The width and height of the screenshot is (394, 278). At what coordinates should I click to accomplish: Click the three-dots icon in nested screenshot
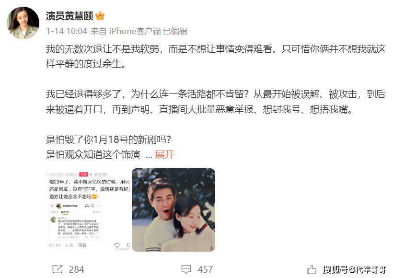click(x=98, y=206)
